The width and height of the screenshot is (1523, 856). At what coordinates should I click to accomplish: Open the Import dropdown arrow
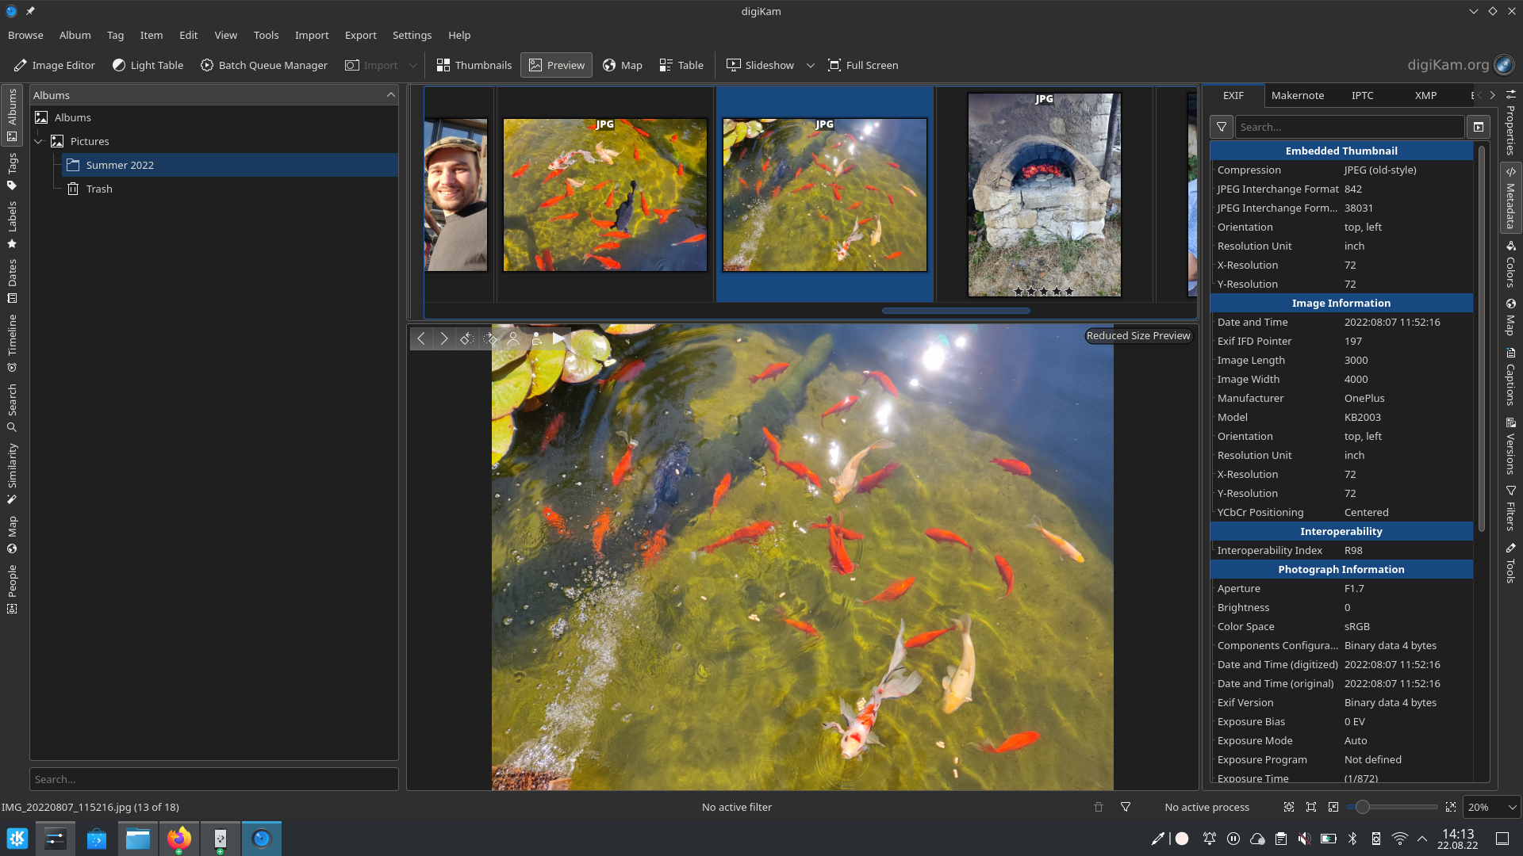pos(412,65)
